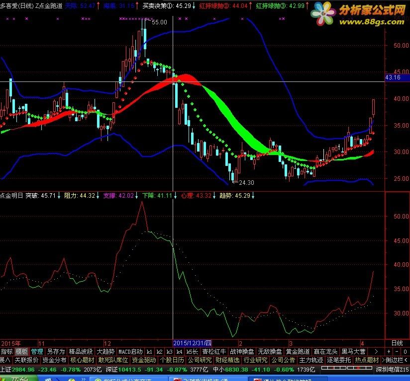Open 敢死队席位 tab
Image resolution: width=410 pixels, height=381 pixels.
point(113,360)
